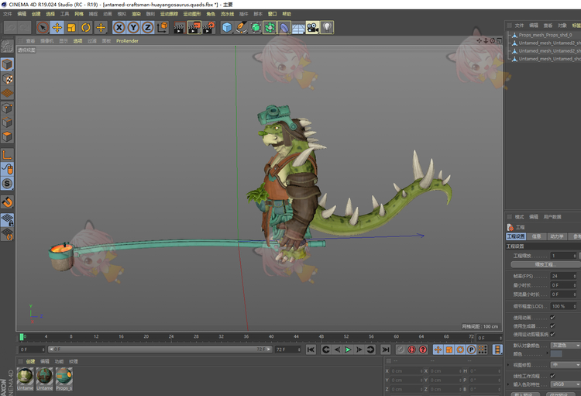Click the green playhead at frame 0
This screenshot has height=396, width=581.
(22, 336)
